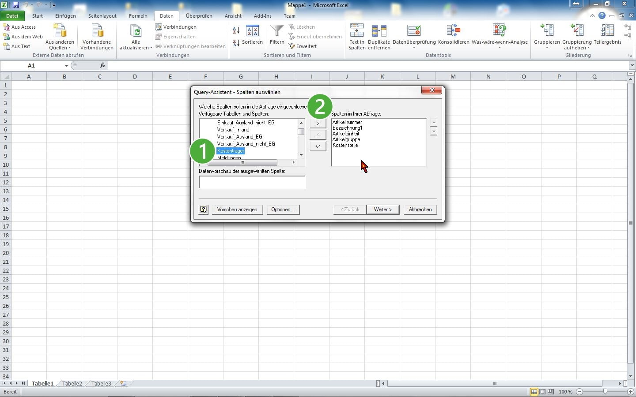Image resolution: width=636 pixels, height=397 pixels.
Task: Open the Name Box dropdown arrow
Action: [x=66, y=65]
